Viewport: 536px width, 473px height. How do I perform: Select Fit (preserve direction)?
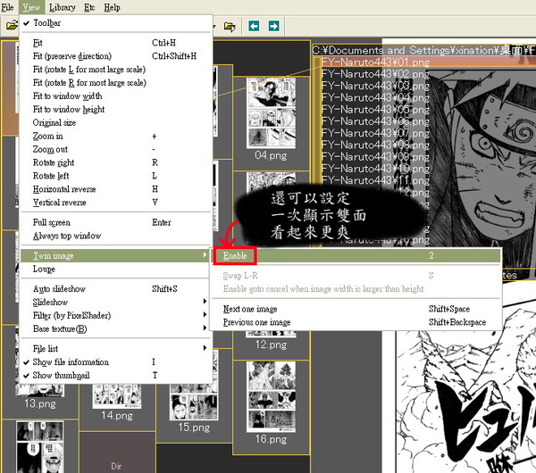pyautogui.click(x=115, y=56)
